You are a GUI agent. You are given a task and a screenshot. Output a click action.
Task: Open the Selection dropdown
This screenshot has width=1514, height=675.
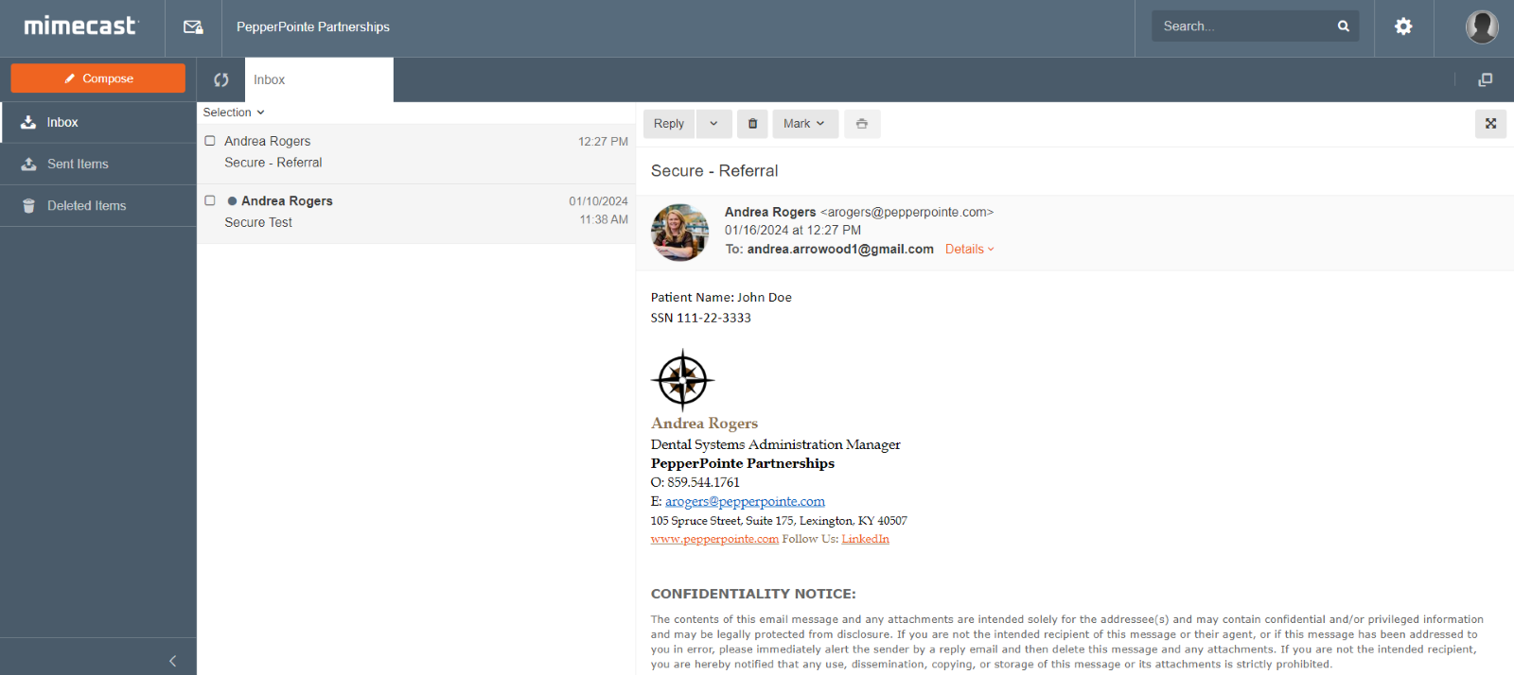[x=234, y=112]
